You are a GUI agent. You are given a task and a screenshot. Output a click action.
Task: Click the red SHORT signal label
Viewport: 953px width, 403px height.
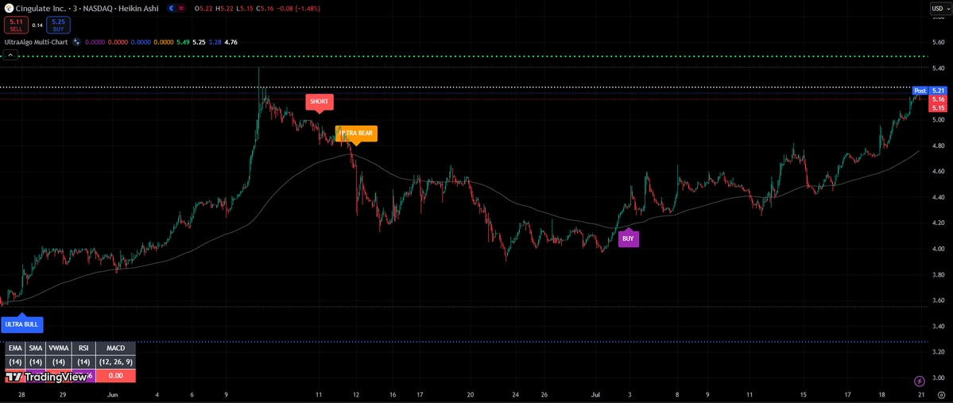(x=319, y=102)
